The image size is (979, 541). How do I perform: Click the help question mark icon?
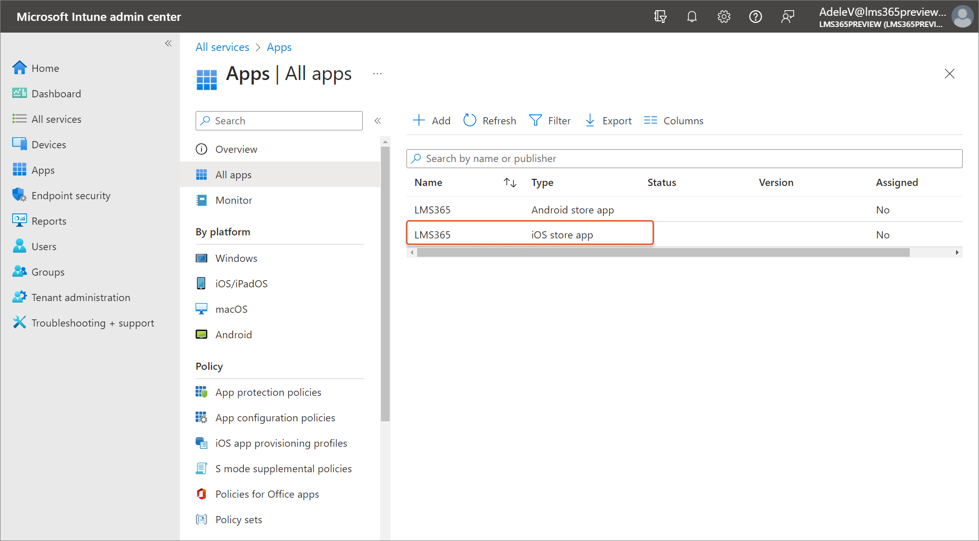tap(755, 17)
